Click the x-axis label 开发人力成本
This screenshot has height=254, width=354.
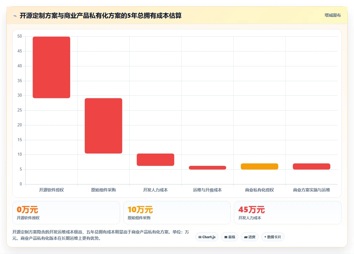155,190
